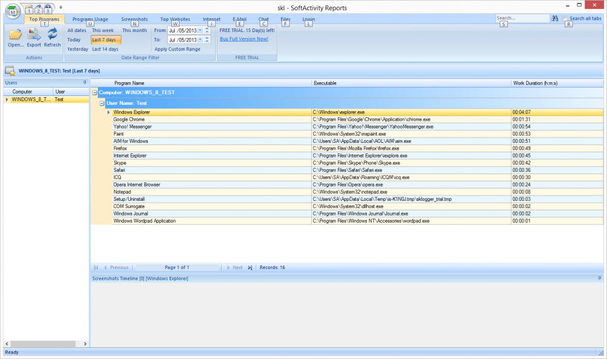Select the This month date filter
The height and width of the screenshot is (359, 607).
click(x=135, y=30)
